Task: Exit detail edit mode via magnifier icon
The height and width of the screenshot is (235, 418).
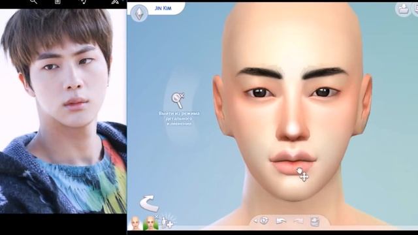Action: coord(178,101)
